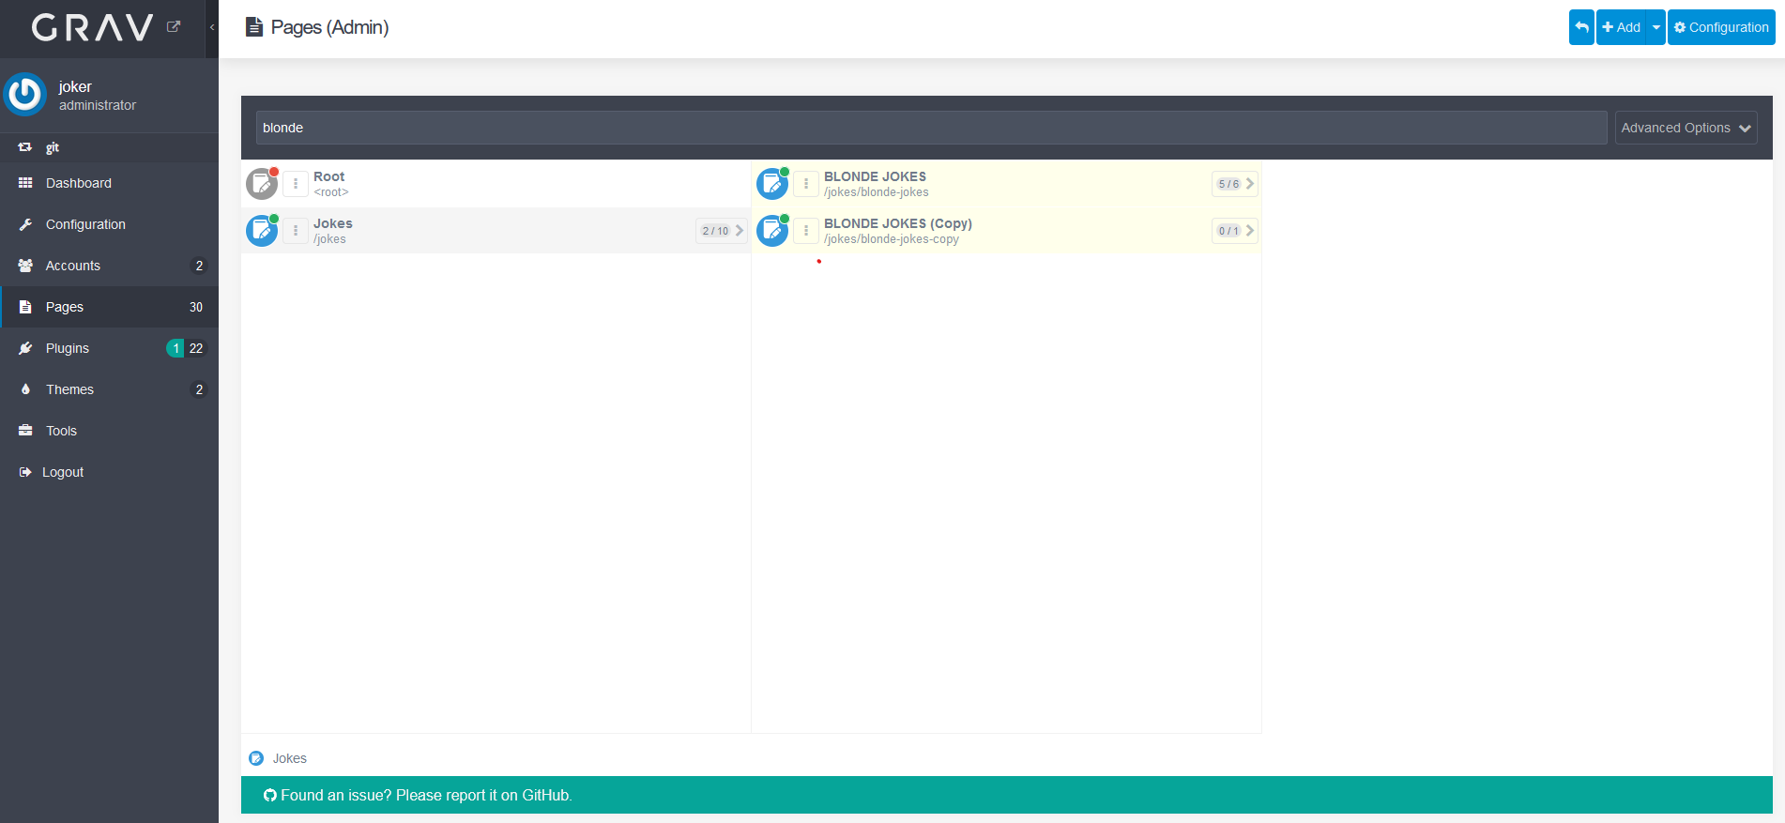The height and width of the screenshot is (823, 1785).
Task: Click the Add page button
Action: click(x=1622, y=27)
